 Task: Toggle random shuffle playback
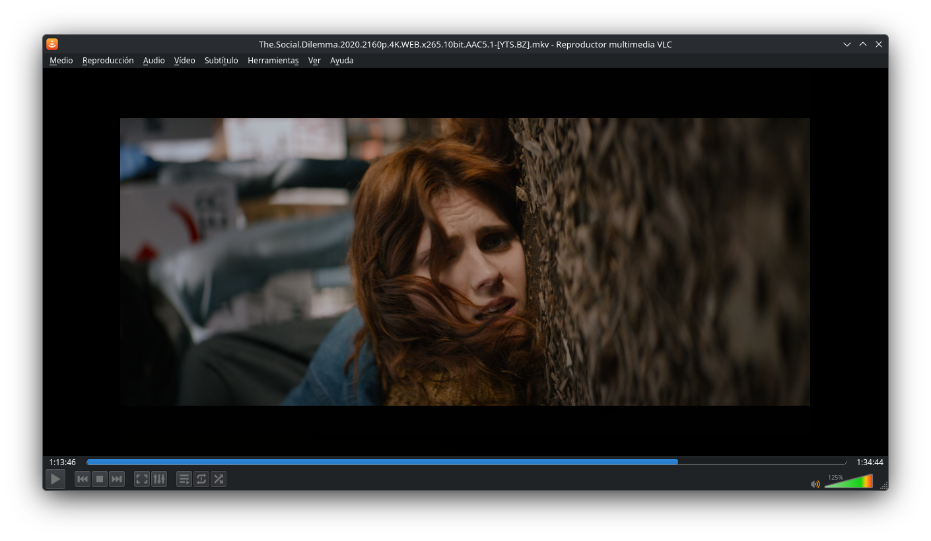point(219,479)
